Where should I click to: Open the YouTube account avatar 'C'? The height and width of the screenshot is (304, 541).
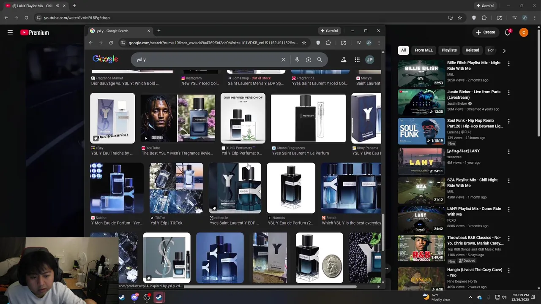524,33
